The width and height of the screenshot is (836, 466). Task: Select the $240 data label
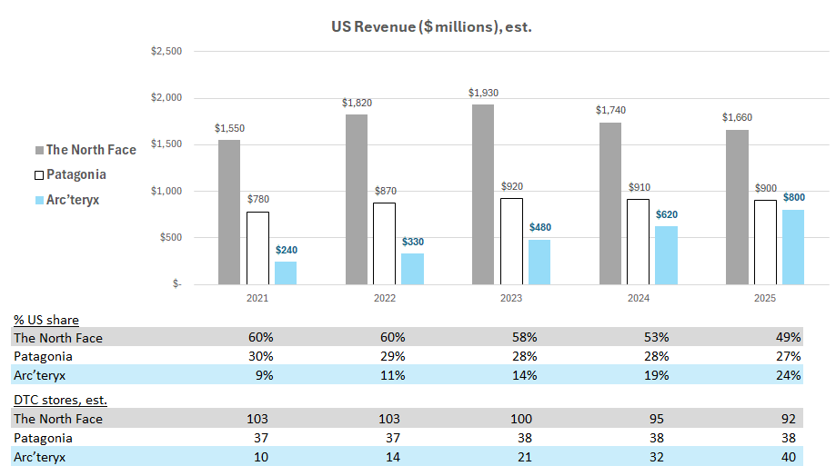[x=287, y=250]
